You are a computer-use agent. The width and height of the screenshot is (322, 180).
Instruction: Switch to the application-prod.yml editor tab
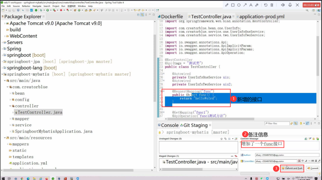click(262, 17)
